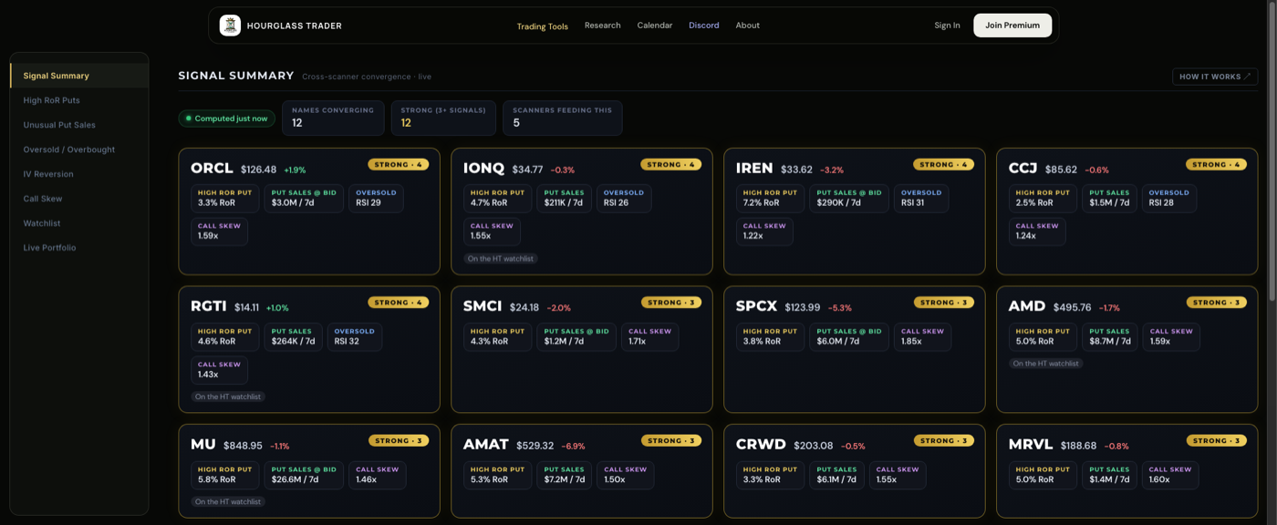Screen dimensions: 1277x525
Task: Open the MRVL ticker title
Action: 1031,445
